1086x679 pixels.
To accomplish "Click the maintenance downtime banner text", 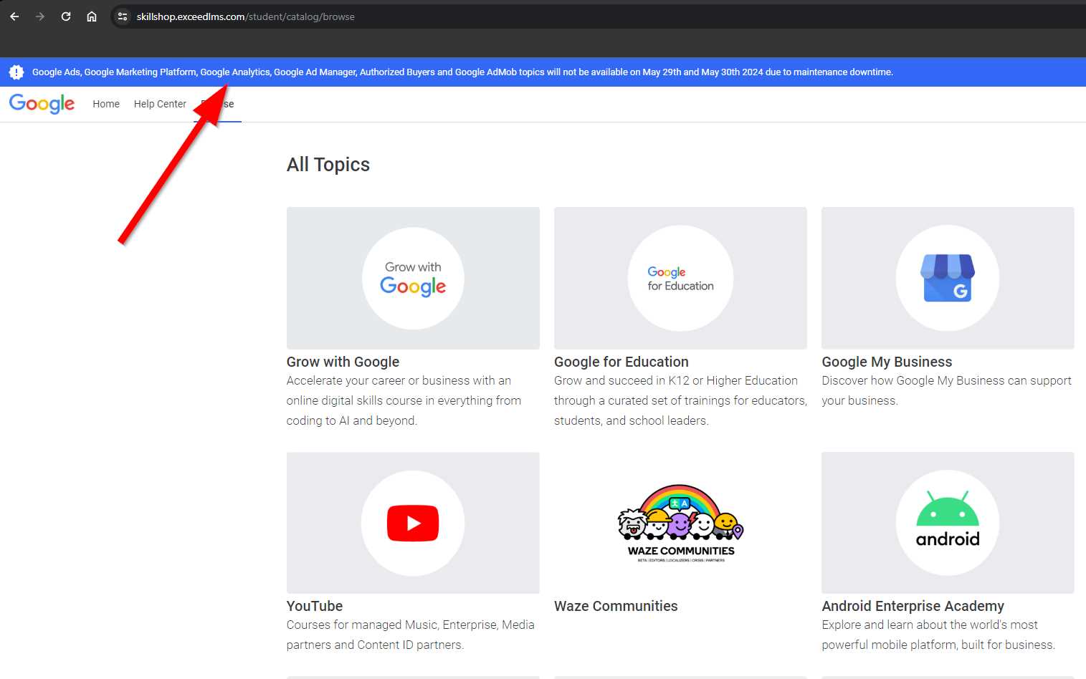I will (x=462, y=72).
